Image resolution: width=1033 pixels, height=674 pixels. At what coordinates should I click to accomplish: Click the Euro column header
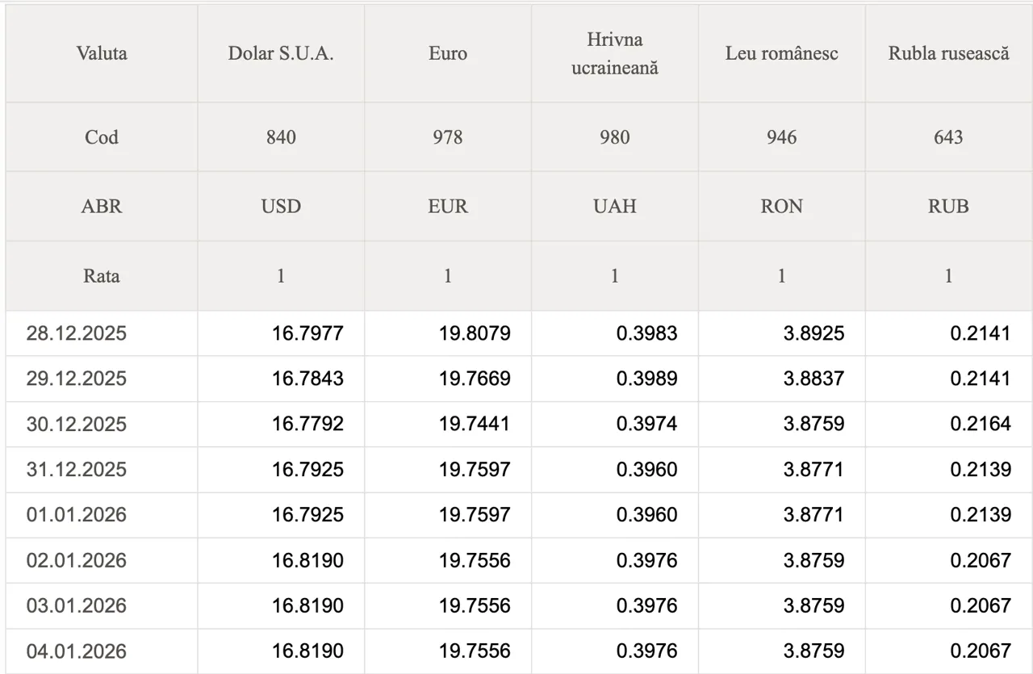click(x=448, y=54)
